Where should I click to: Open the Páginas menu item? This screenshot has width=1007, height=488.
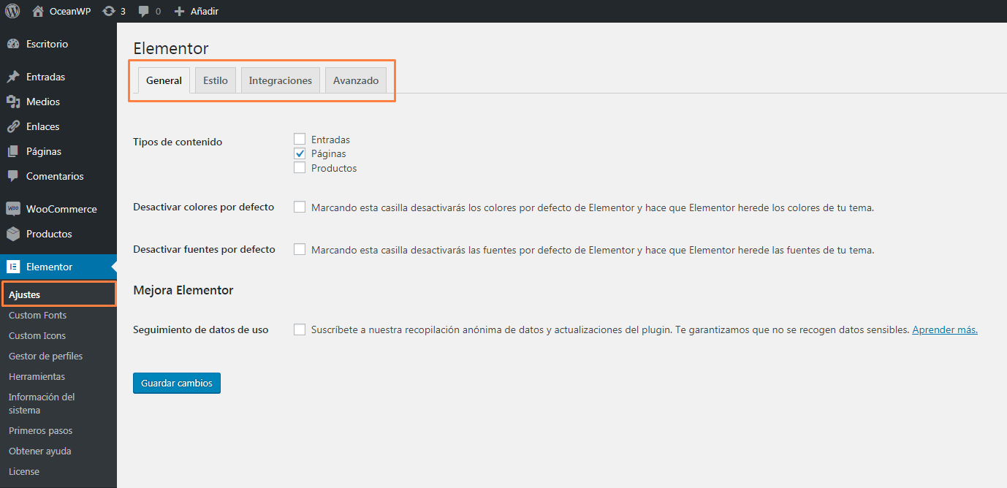click(58, 151)
